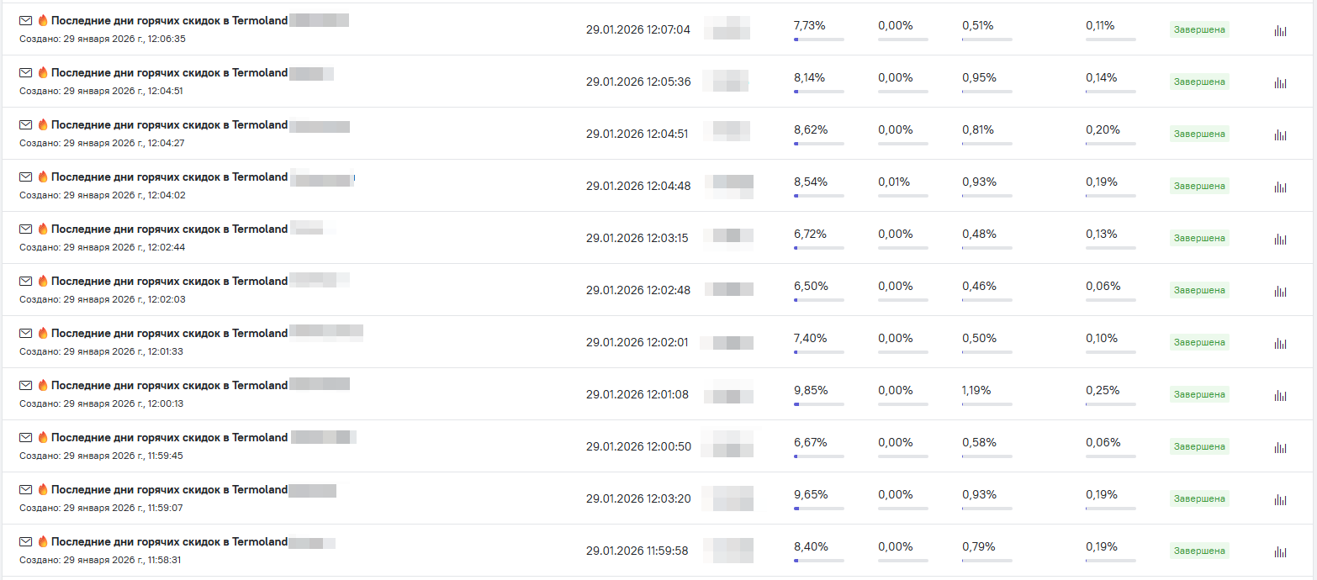Click progress bar under 9,65% value
Image resolution: width=1317 pixels, height=580 pixels.
pyautogui.click(x=818, y=509)
